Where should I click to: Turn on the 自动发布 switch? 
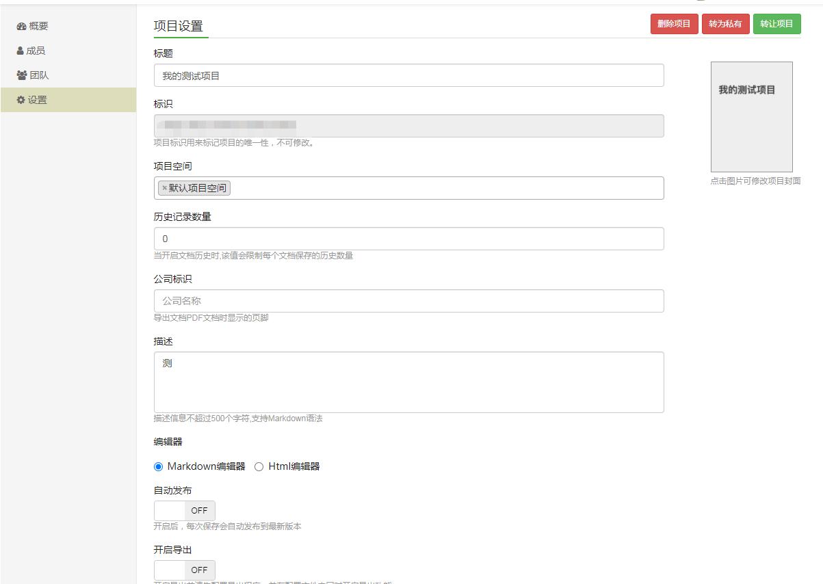tap(184, 510)
